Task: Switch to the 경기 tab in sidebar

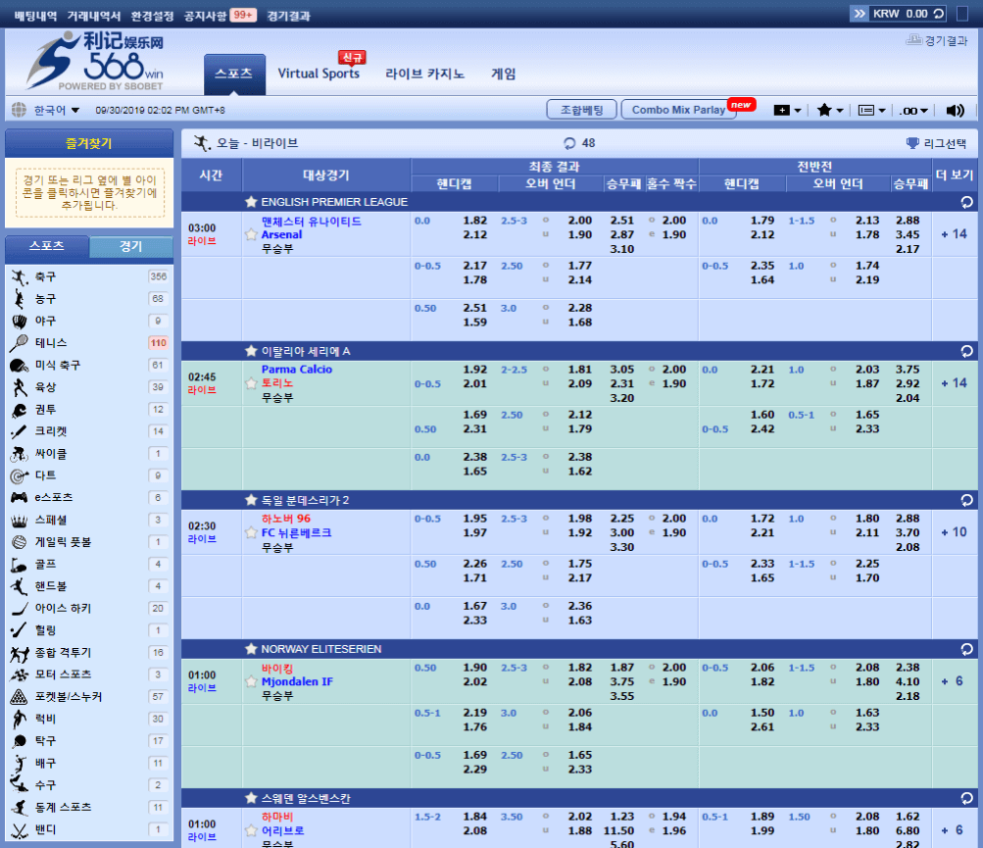Action: click(x=130, y=247)
